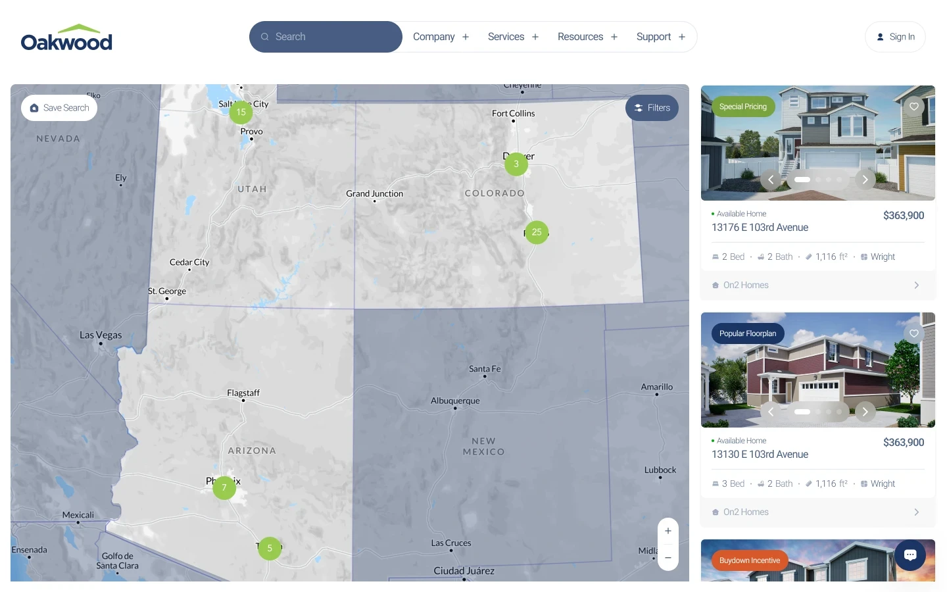The image size is (947, 592).
Task: Show previous photo of 13176 E 103rd Avenue
Action: (x=771, y=180)
